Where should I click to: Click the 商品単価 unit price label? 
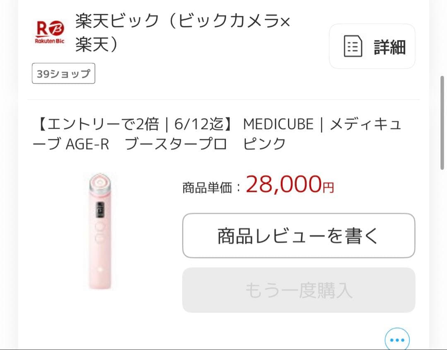click(206, 186)
